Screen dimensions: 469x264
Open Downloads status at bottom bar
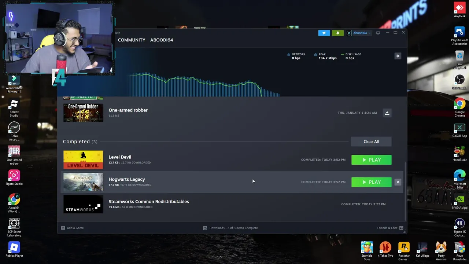click(231, 228)
